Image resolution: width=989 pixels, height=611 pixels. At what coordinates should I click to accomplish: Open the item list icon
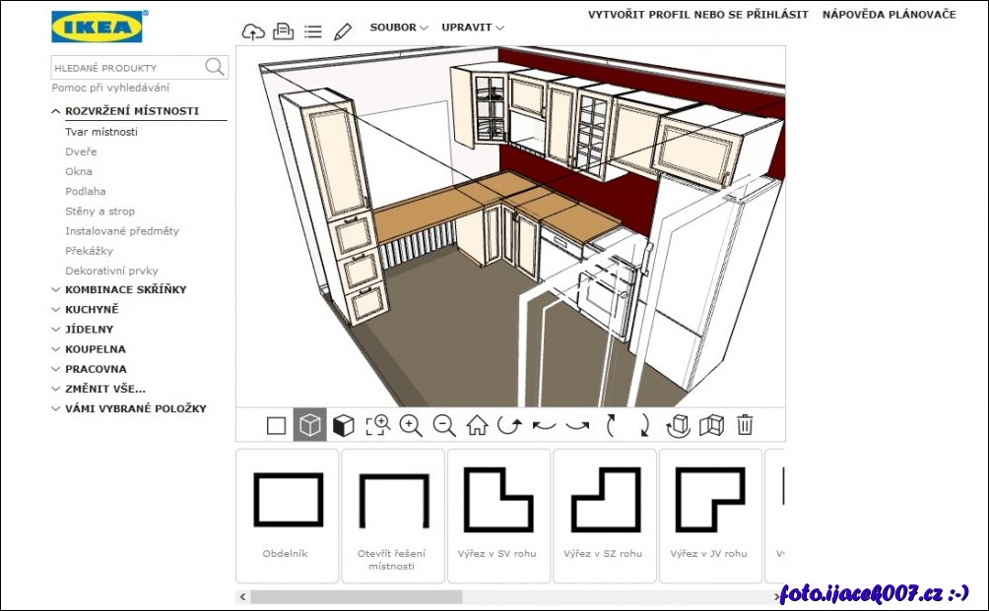[x=313, y=31]
